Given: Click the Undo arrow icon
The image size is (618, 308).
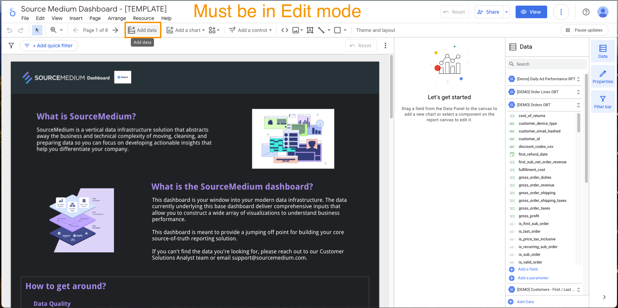Looking at the screenshot, I should coord(9,30).
